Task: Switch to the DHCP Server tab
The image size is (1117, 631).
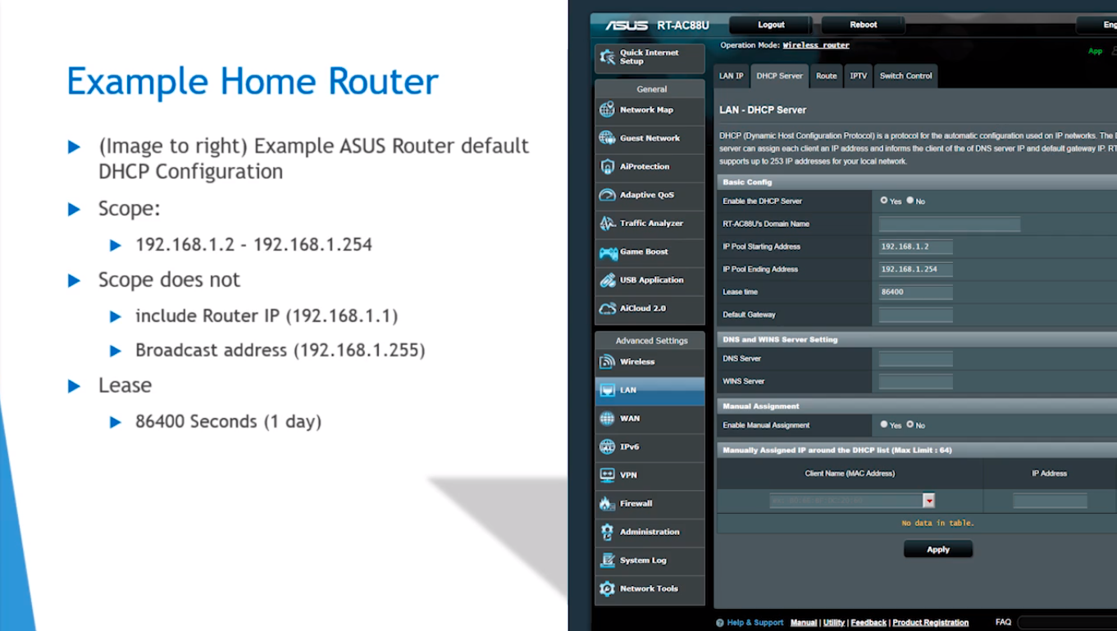Action: pos(779,75)
